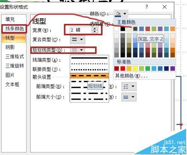
Task: Increase line width with up spinner arrow
Action: [x=95, y=29]
